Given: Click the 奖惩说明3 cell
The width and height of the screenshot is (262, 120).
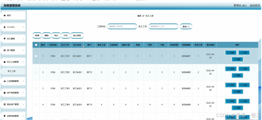Looking at the screenshot, I should click(186, 88).
